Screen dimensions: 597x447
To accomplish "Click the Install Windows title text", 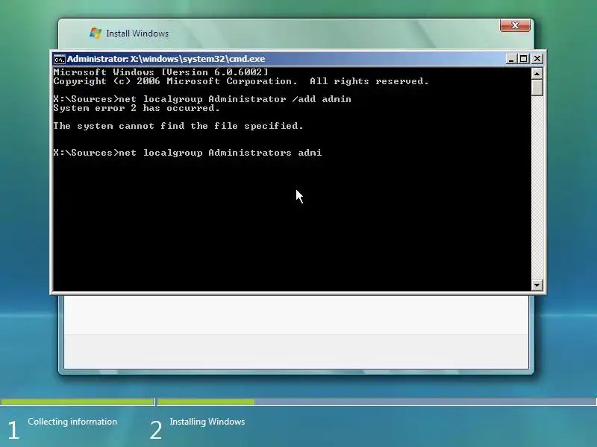I will pos(137,34).
